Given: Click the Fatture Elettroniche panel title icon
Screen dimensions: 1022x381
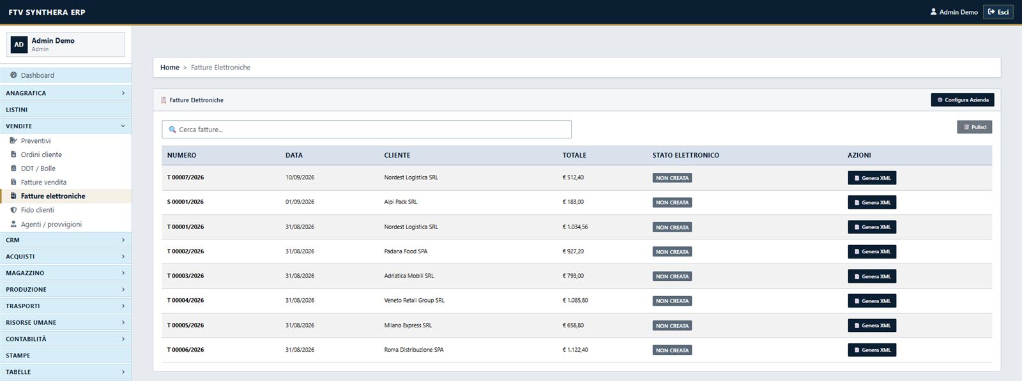Looking at the screenshot, I should tap(164, 100).
